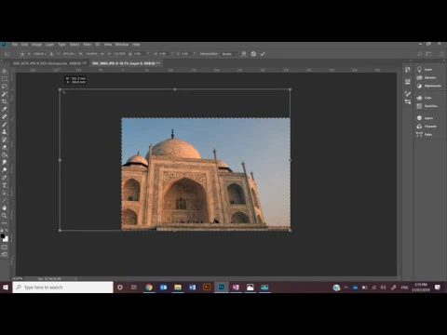Select the Type tool

point(5,185)
